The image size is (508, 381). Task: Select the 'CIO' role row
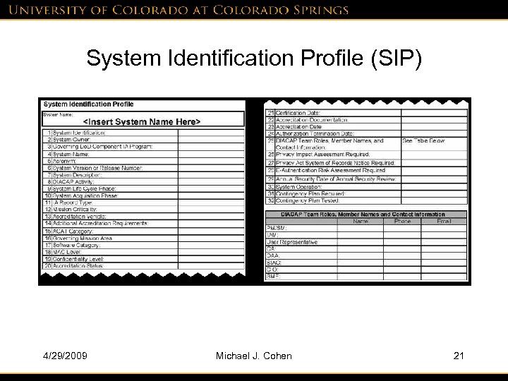click(x=366, y=270)
